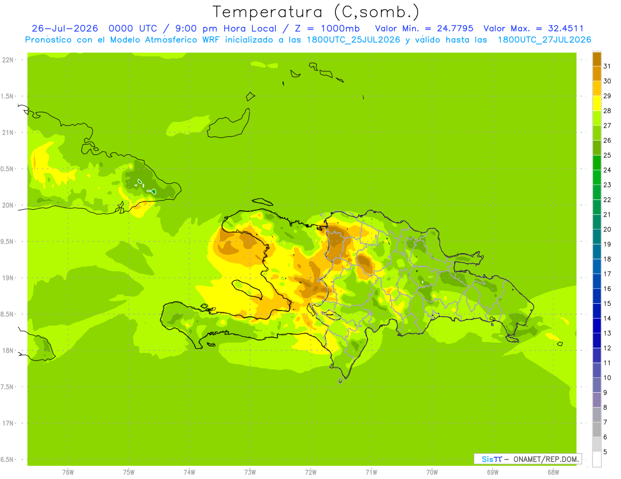Click the "20N" latitude label
Viewport: 621px width, 479px height.
[8, 205]
